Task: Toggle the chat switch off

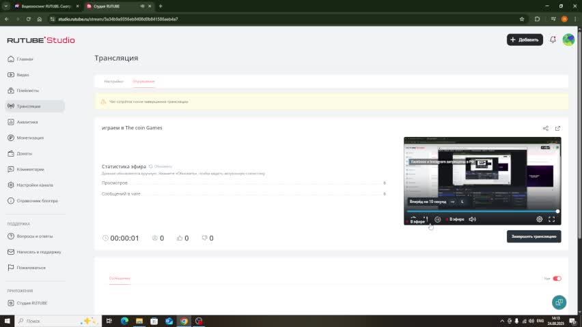Action: pyautogui.click(x=557, y=279)
